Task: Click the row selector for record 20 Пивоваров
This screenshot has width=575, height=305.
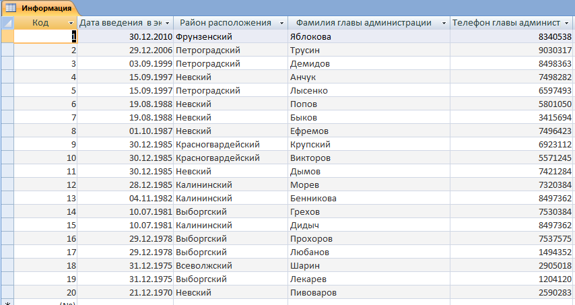Action: point(7,292)
